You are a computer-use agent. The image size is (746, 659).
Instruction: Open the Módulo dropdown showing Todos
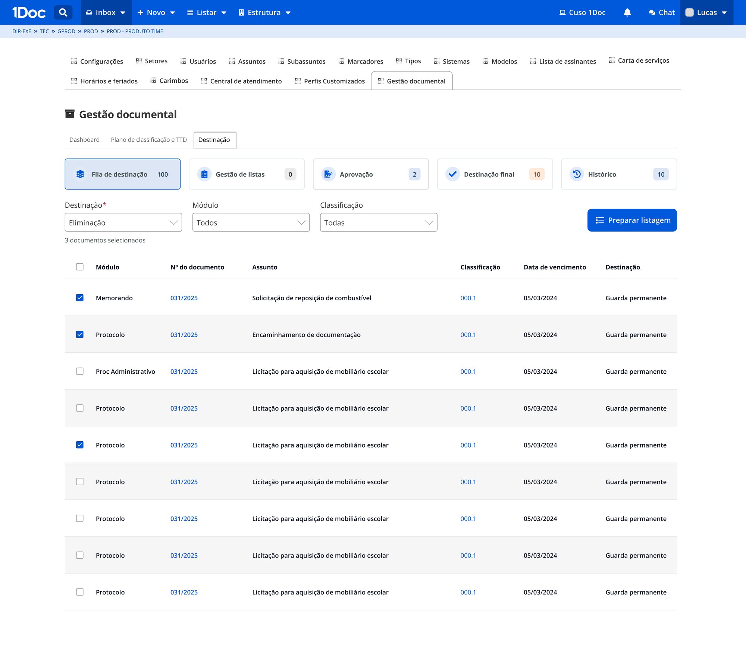(x=251, y=222)
